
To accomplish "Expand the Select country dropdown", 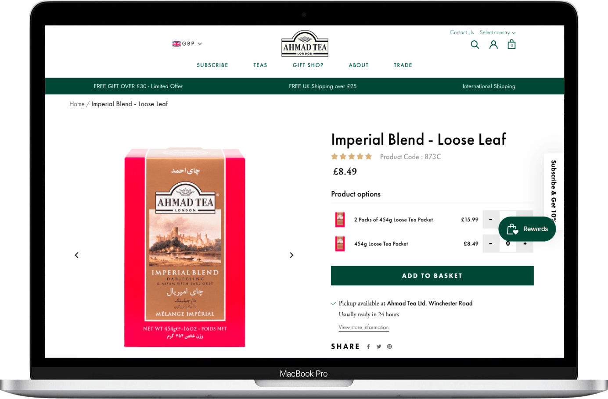I will tap(497, 32).
